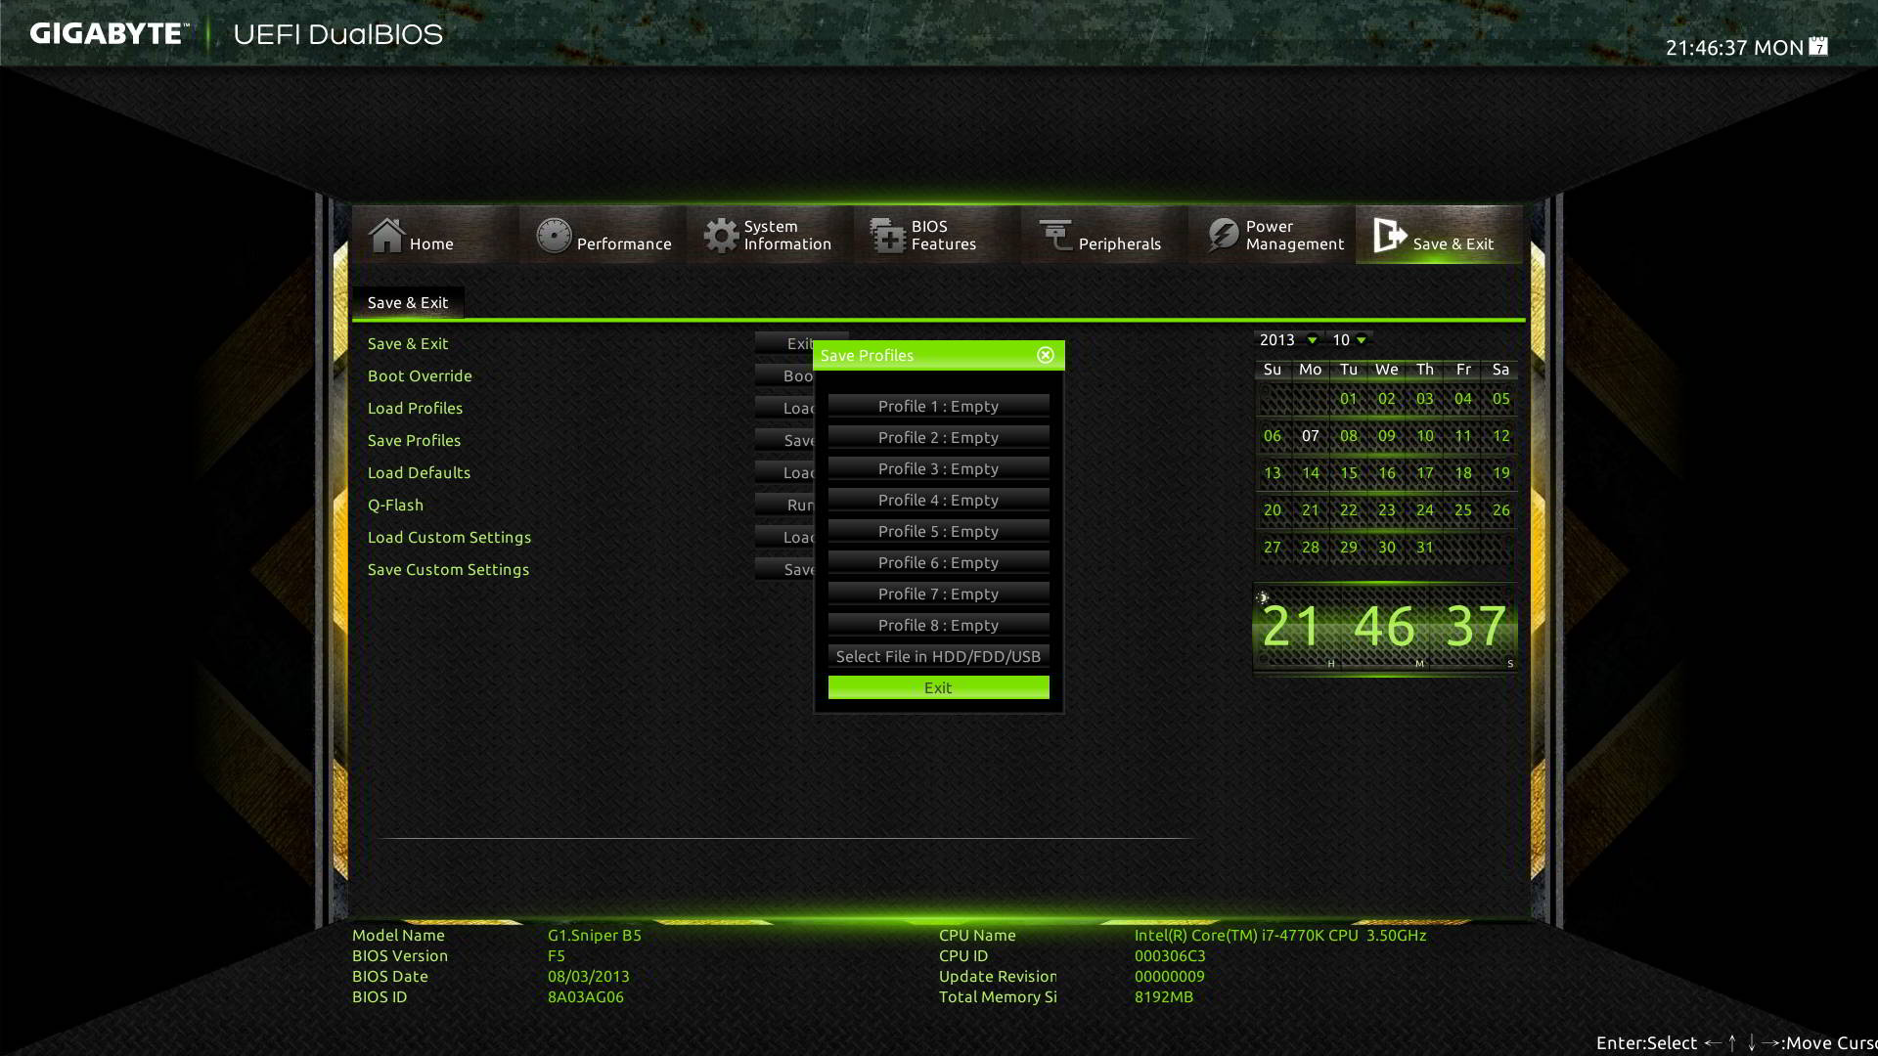This screenshot has width=1878, height=1056.
Task: Select calendar day 07
Action: click(1311, 436)
